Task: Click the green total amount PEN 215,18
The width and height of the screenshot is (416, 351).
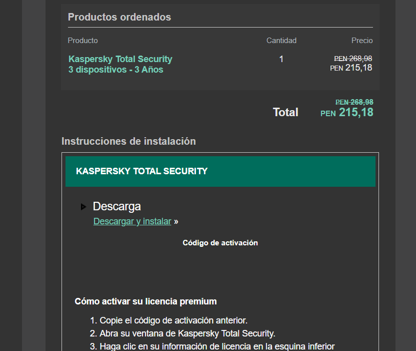Action: coord(347,112)
